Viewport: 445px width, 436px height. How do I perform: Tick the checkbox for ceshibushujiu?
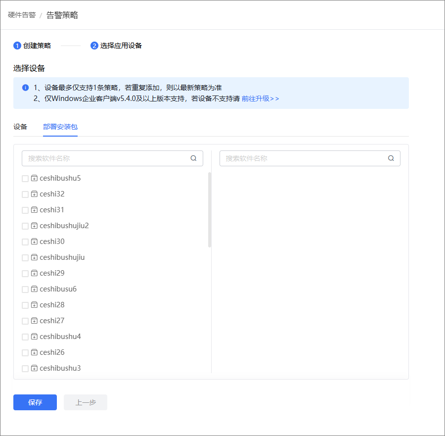click(25, 258)
